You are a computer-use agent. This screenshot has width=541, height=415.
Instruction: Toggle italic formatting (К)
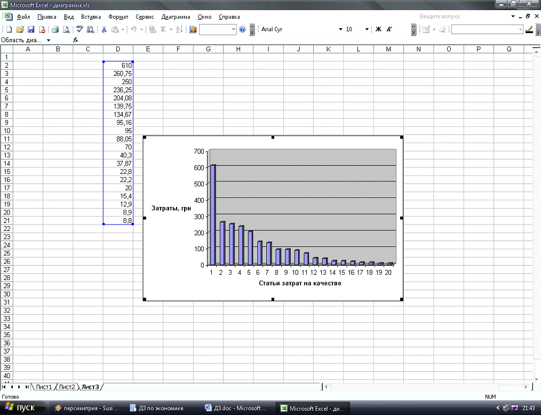389,30
